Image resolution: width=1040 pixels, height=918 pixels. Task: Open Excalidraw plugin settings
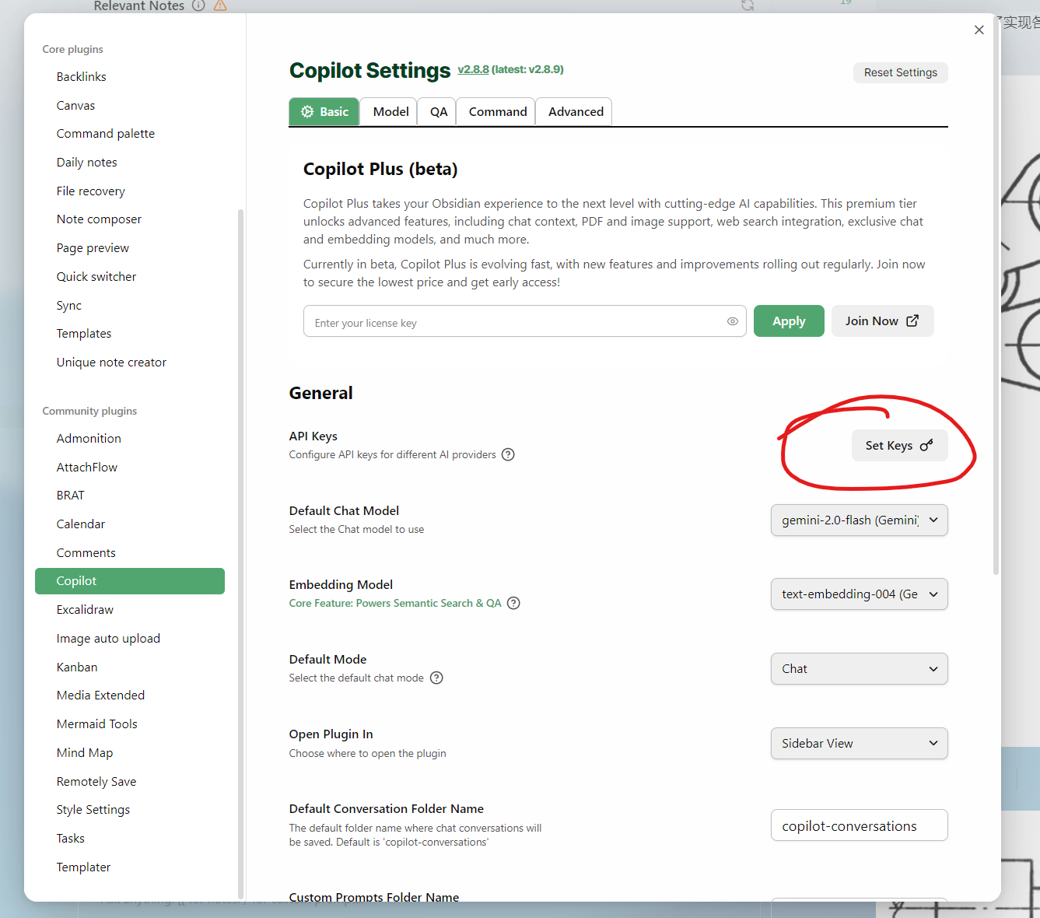(130, 609)
